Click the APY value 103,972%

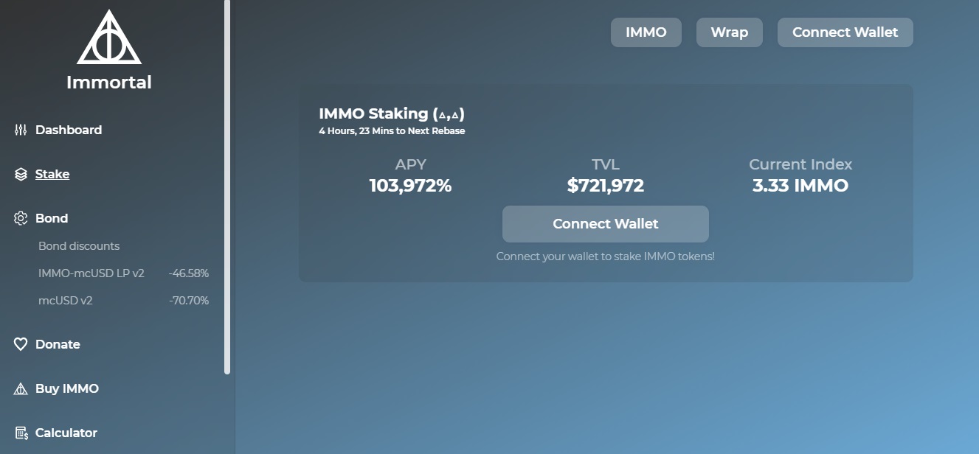click(410, 186)
